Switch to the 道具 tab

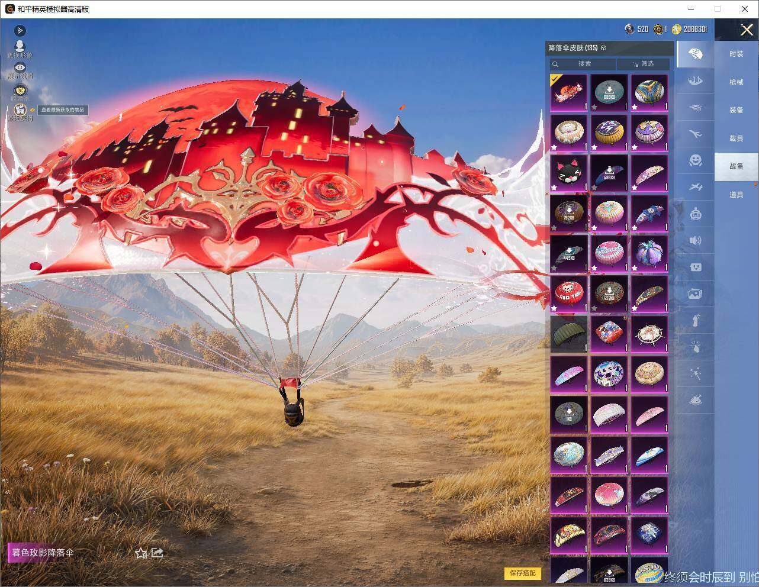736,195
